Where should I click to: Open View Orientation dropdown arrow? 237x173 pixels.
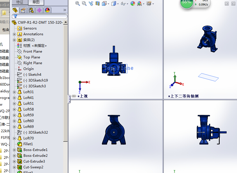coord(108,4)
